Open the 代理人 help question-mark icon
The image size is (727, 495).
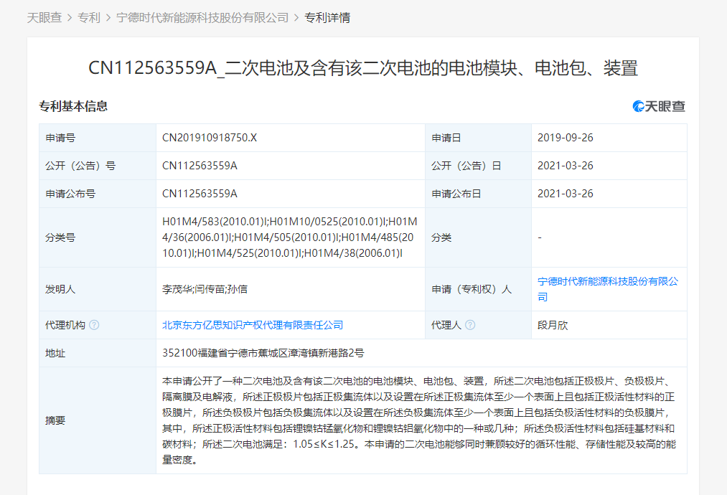point(470,325)
